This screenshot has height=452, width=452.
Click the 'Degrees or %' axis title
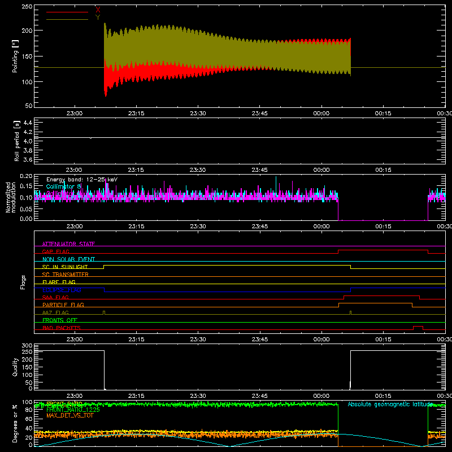[15, 423]
